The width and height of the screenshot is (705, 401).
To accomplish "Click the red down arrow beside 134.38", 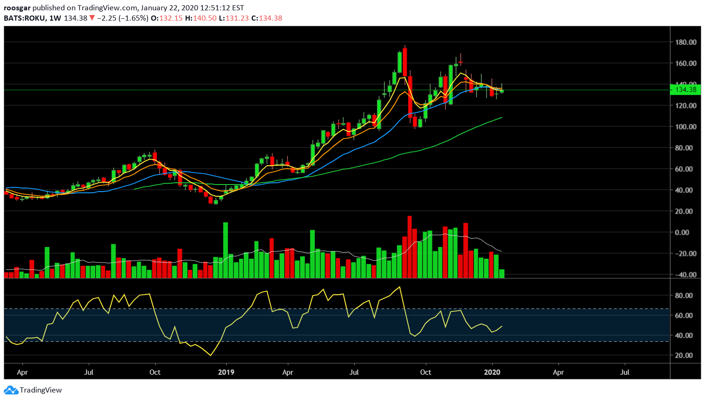I will coord(92,18).
